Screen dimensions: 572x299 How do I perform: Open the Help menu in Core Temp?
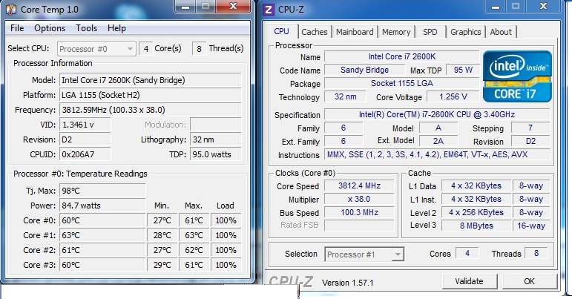[116, 28]
